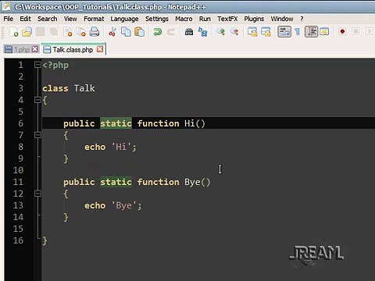
Task: Click the Copy toolbar icon
Action: click(x=126, y=32)
